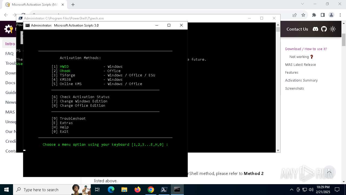Screen dimensions: 346x195
Task: Click Change Windows Edition line
Action: (79, 101)
